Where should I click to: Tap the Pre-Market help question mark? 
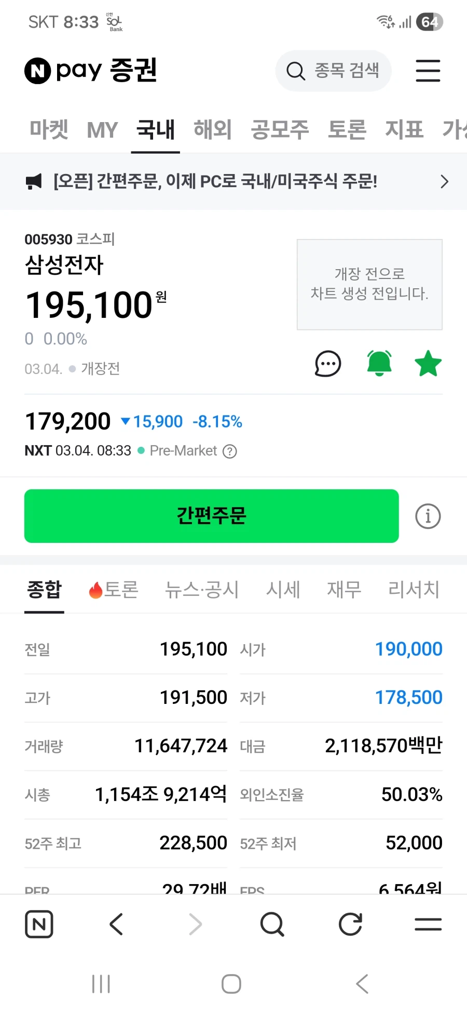pos(229,451)
